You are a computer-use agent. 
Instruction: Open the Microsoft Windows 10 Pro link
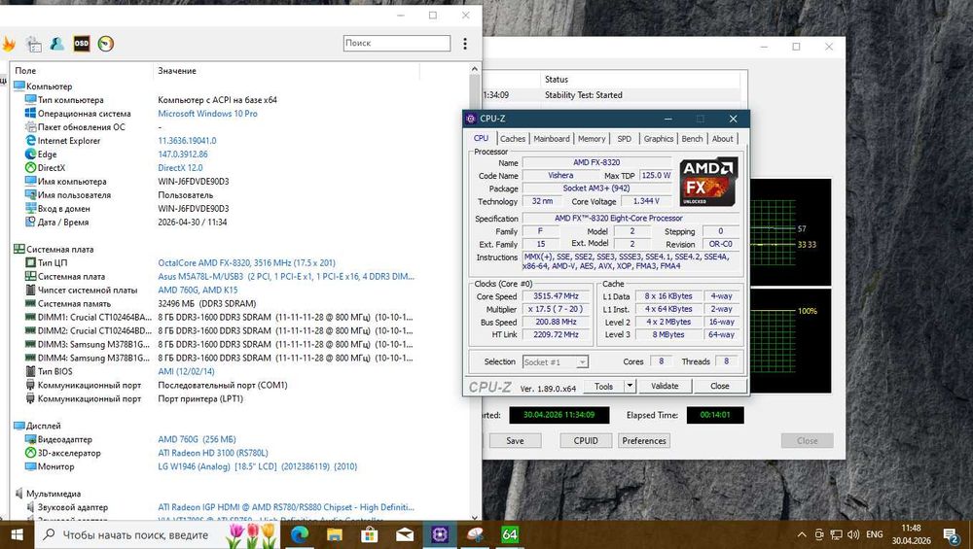tap(207, 114)
